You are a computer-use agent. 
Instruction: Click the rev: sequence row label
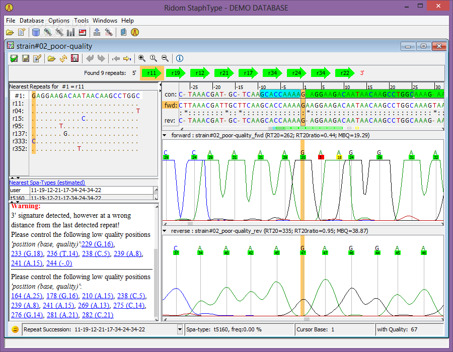(170, 120)
